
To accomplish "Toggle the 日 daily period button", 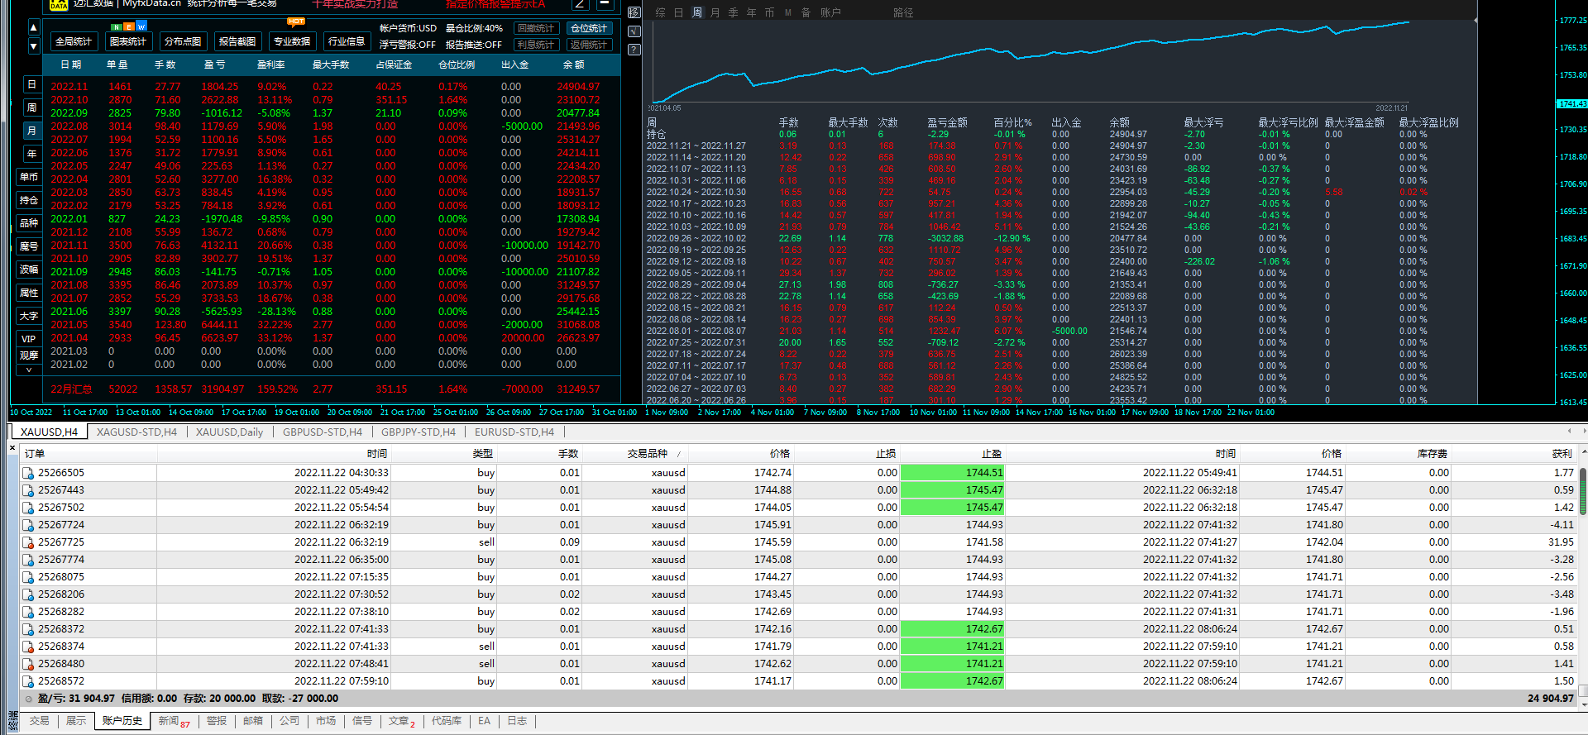I will 31,84.
